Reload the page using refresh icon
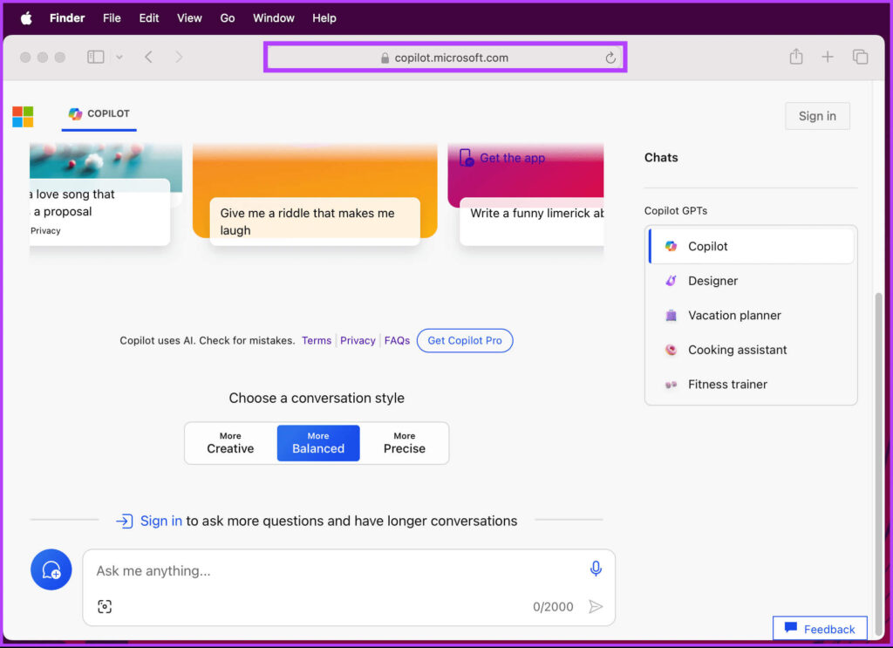The height and width of the screenshot is (648, 893). pyautogui.click(x=610, y=58)
